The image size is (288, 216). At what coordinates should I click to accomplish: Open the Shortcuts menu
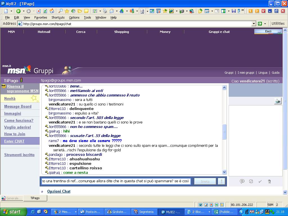(58, 17)
